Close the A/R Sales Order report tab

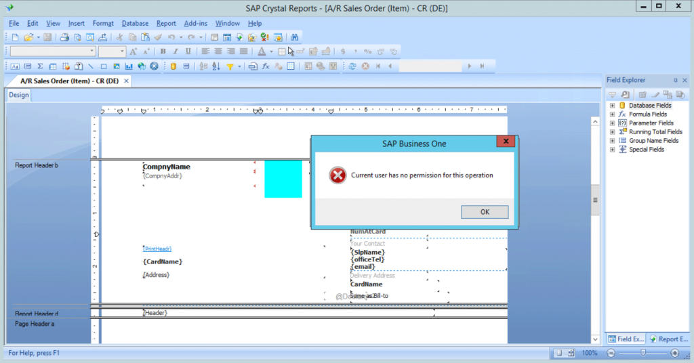tap(126, 81)
